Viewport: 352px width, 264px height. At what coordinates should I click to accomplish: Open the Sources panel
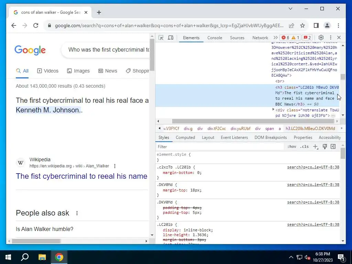tap(237, 38)
